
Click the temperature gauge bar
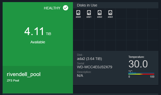click(141, 73)
